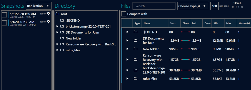Expand rufus_files row in Files table

point(128,79)
